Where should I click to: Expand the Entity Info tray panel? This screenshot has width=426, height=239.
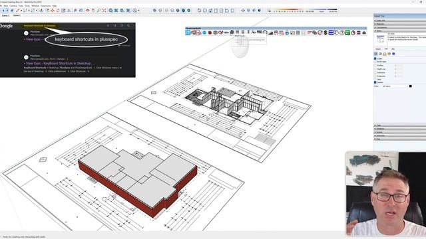tap(399, 21)
